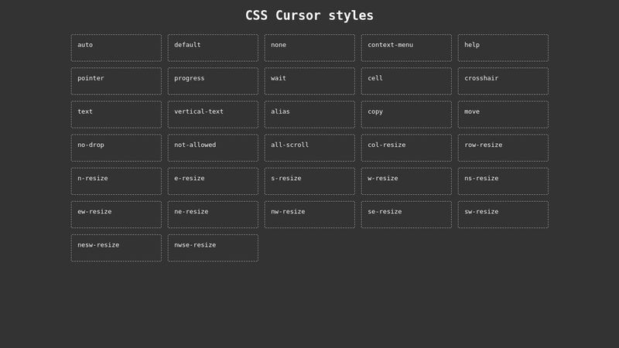The width and height of the screenshot is (619, 348).
Task: Click the "wait" cursor box
Action: tap(309, 81)
